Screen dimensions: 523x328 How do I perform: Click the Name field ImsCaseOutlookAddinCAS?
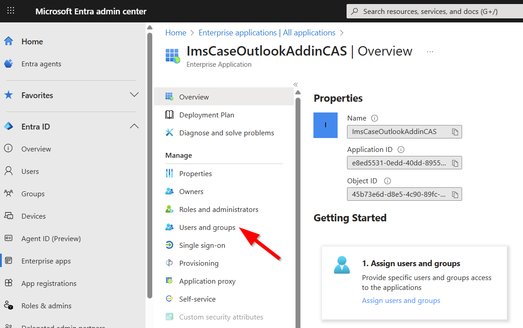click(404, 131)
